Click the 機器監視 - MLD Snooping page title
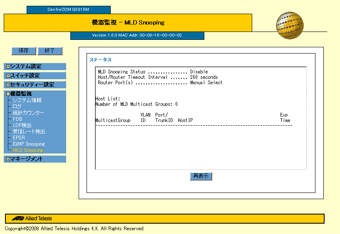Viewport: 340px width, 234px height. click(128, 22)
